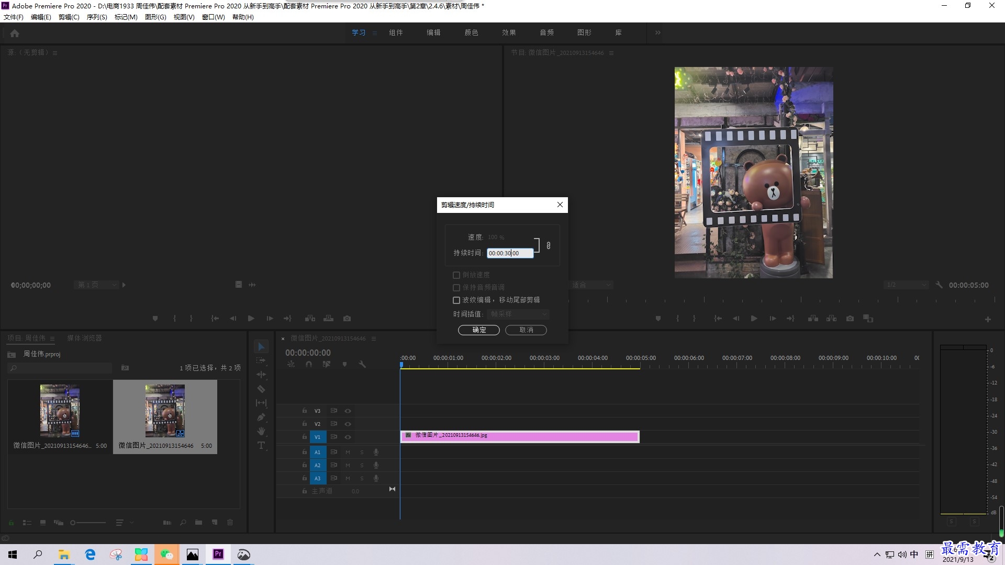Select the Track Select Forward tool
The height and width of the screenshot is (565, 1005).
click(x=261, y=360)
